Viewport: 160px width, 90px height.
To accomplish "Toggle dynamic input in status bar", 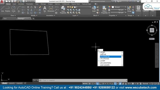I will [97, 83].
